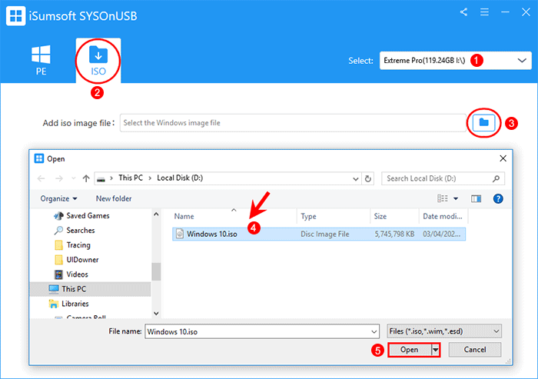Open the share icon in title bar
Screen dimensions: 538x379
click(464, 12)
